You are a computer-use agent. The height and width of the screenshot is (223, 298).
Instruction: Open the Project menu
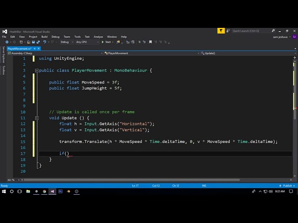click(33, 37)
